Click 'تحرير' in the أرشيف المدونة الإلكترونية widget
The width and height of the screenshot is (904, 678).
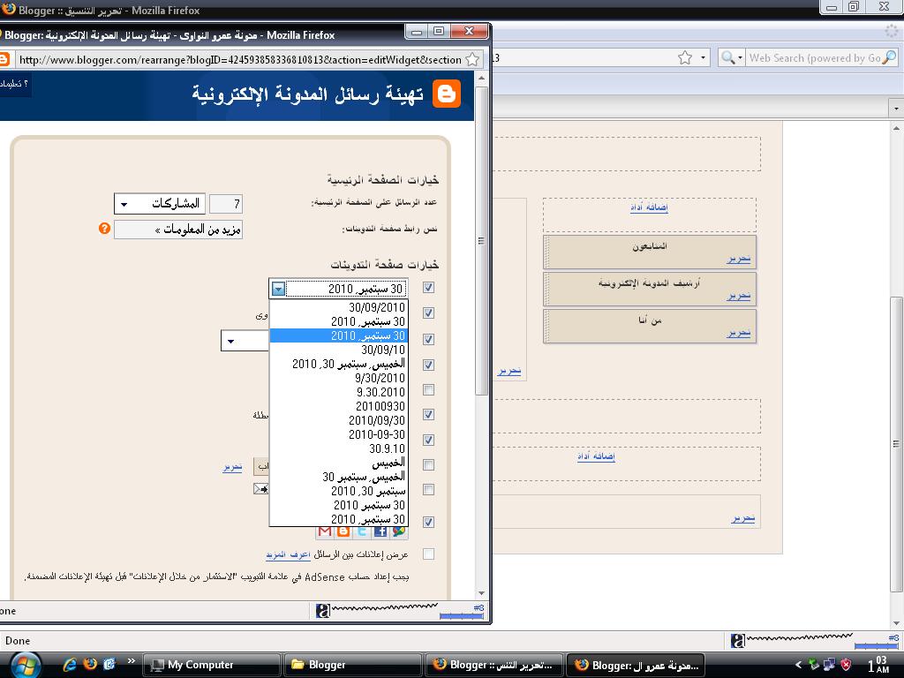(x=739, y=296)
